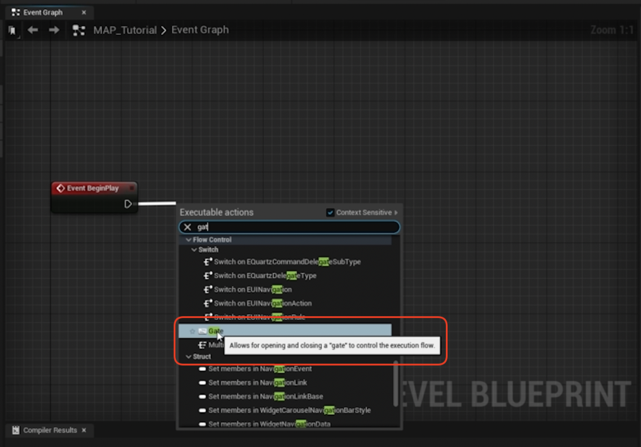Choose the Gate node entry
641x447 pixels.
(285, 331)
